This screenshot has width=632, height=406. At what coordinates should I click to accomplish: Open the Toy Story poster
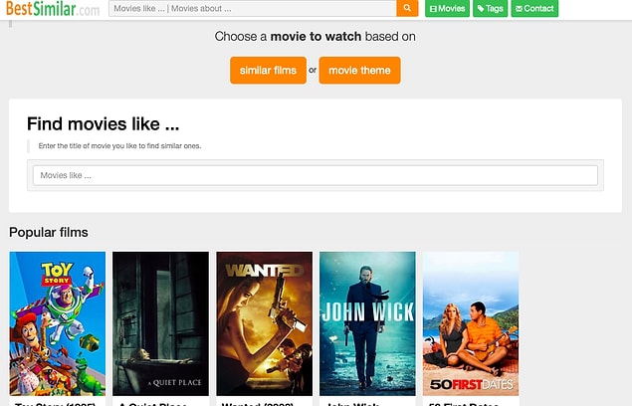click(x=58, y=323)
